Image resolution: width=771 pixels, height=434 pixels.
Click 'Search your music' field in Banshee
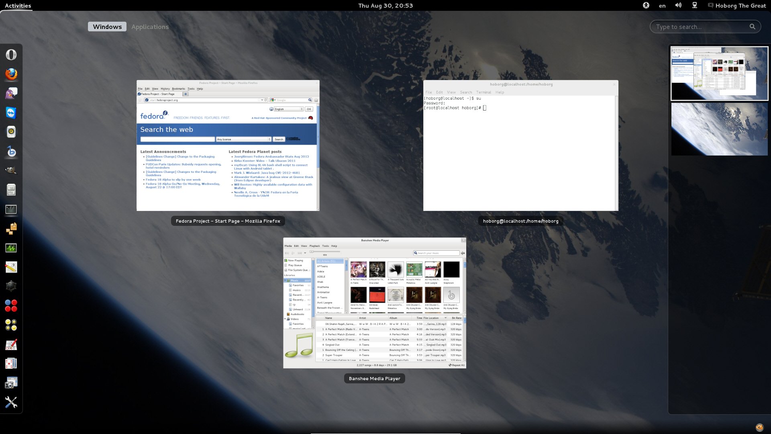(x=436, y=253)
